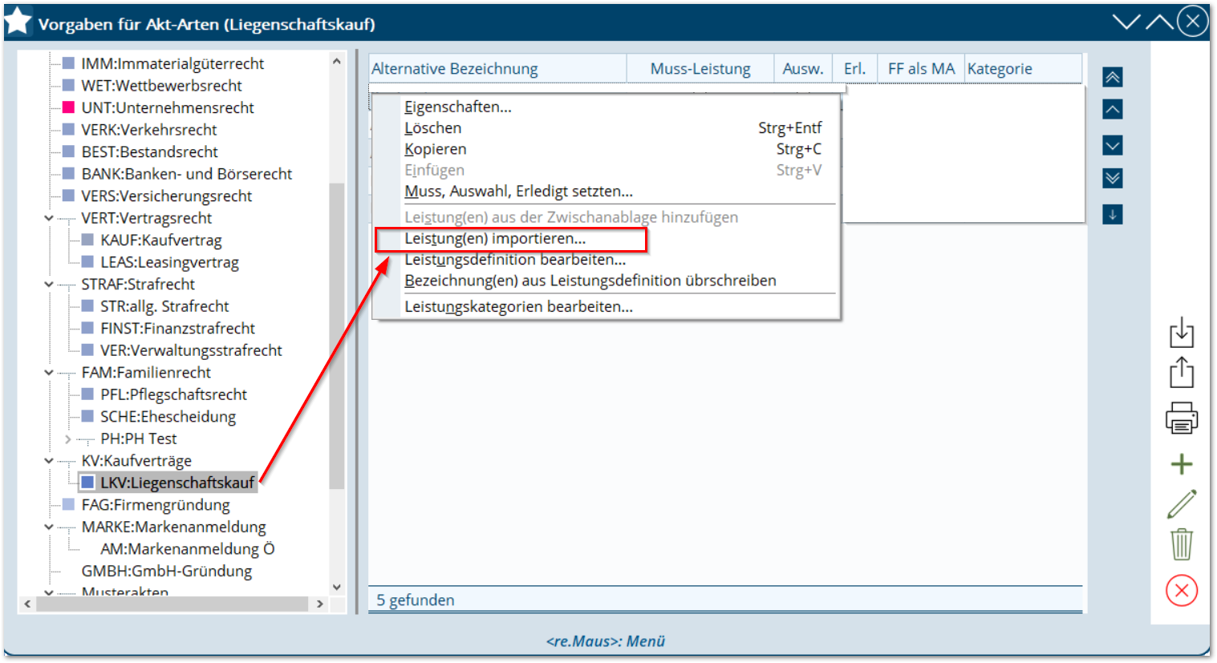Expand the PH:PH Test tree node
Viewport: 1217px width, 663px height.
(68, 439)
